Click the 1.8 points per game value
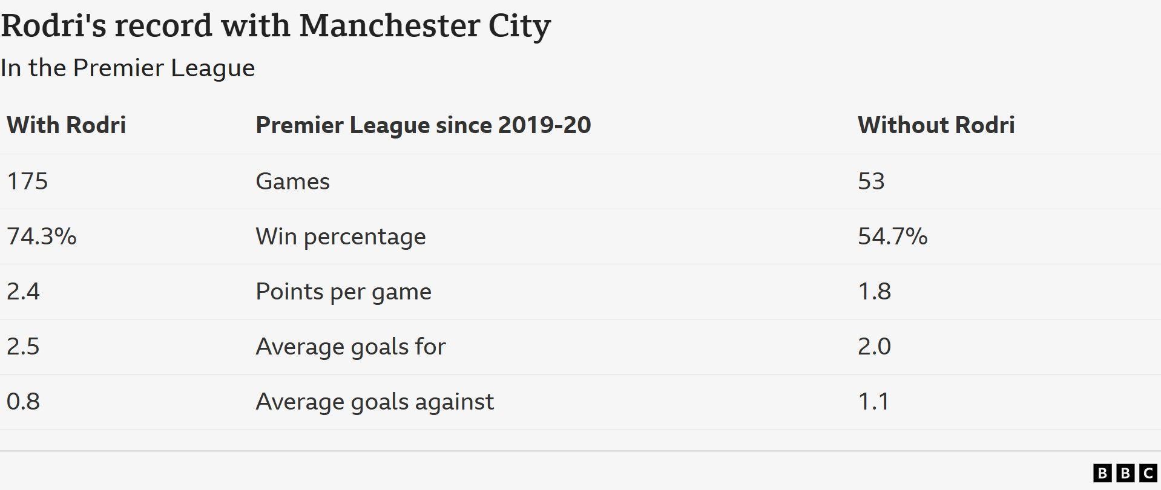This screenshot has height=490, width=1161. [x=875, y=292]
